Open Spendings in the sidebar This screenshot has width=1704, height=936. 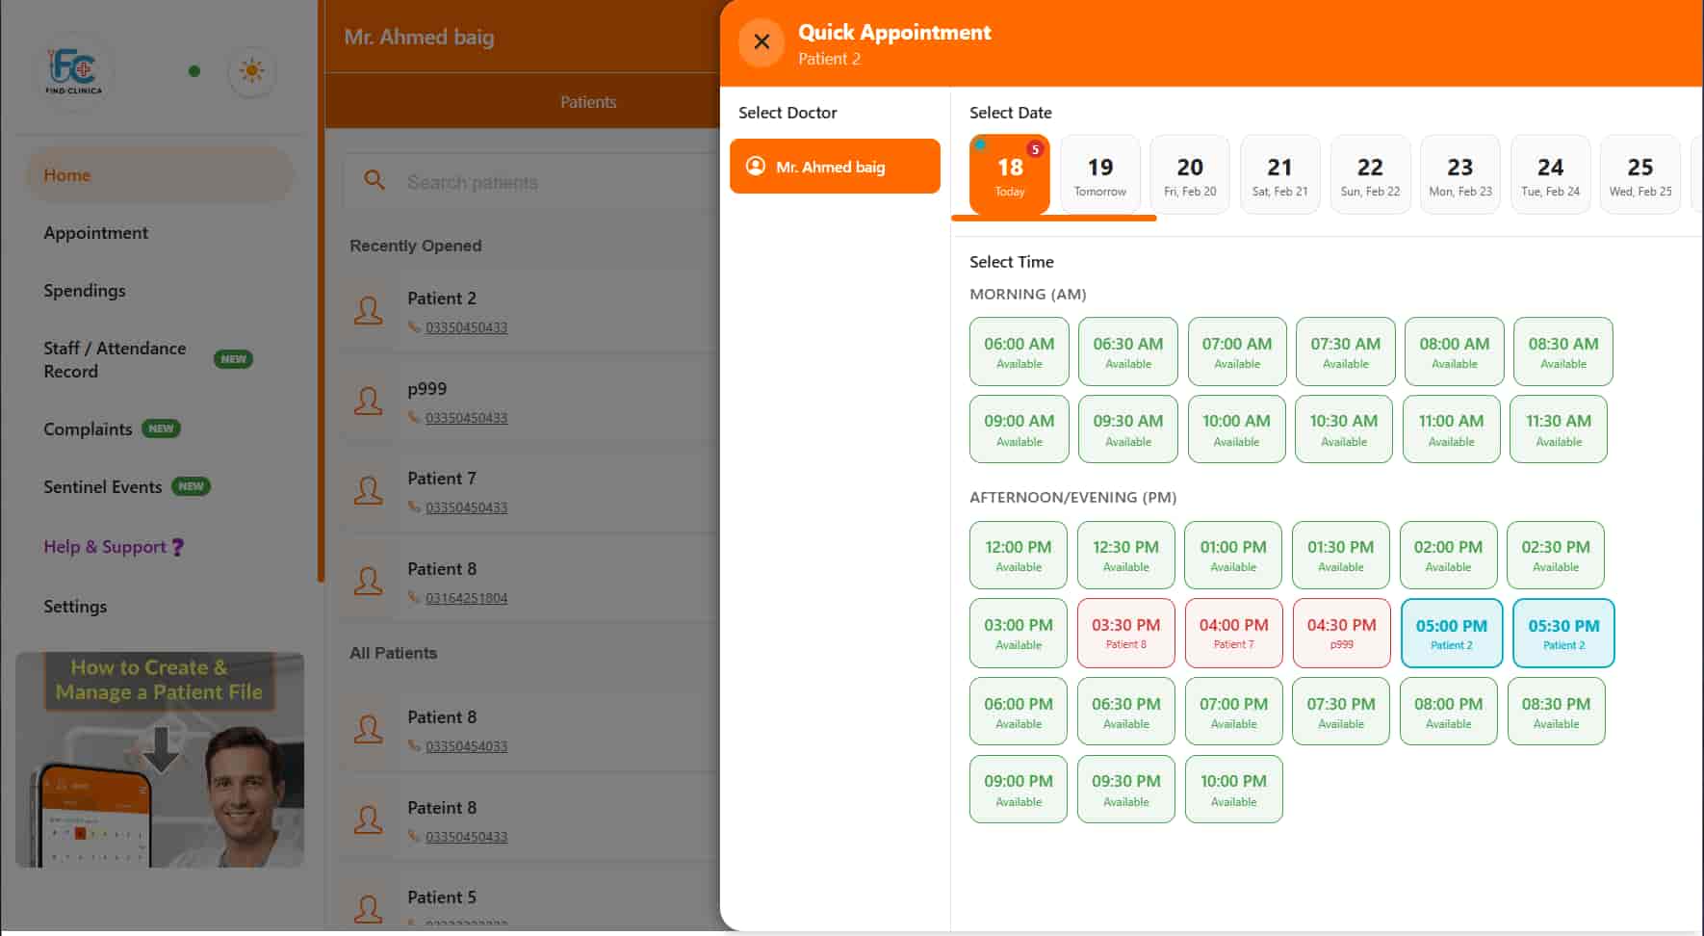pos(85,291)
